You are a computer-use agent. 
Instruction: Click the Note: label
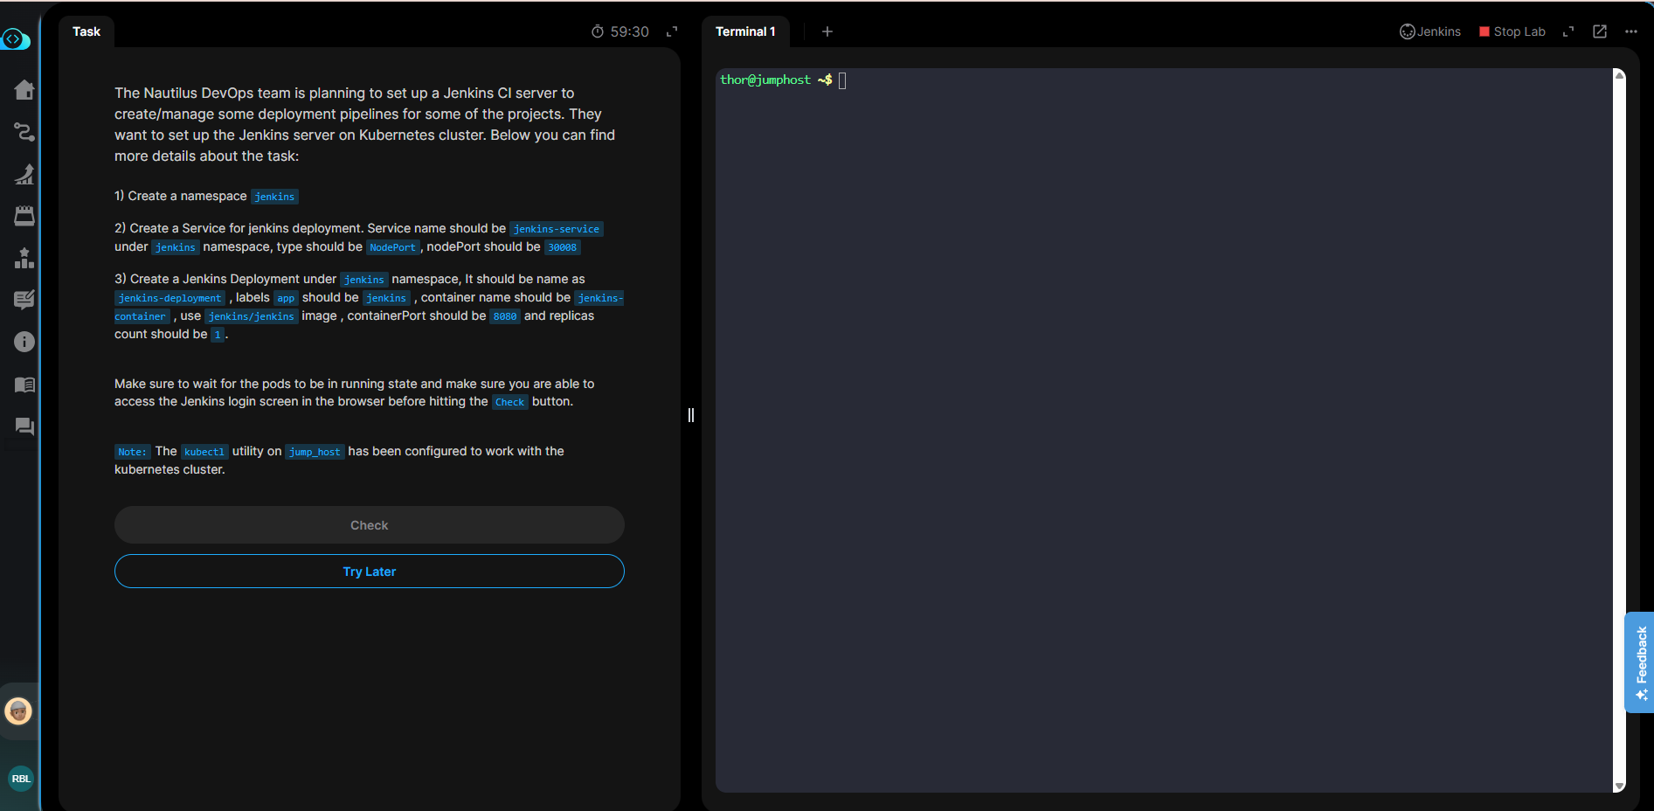pos(133,452)
